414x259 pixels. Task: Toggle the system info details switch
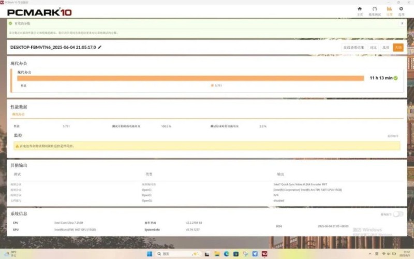pyautogui.click(x=398, y=214)
